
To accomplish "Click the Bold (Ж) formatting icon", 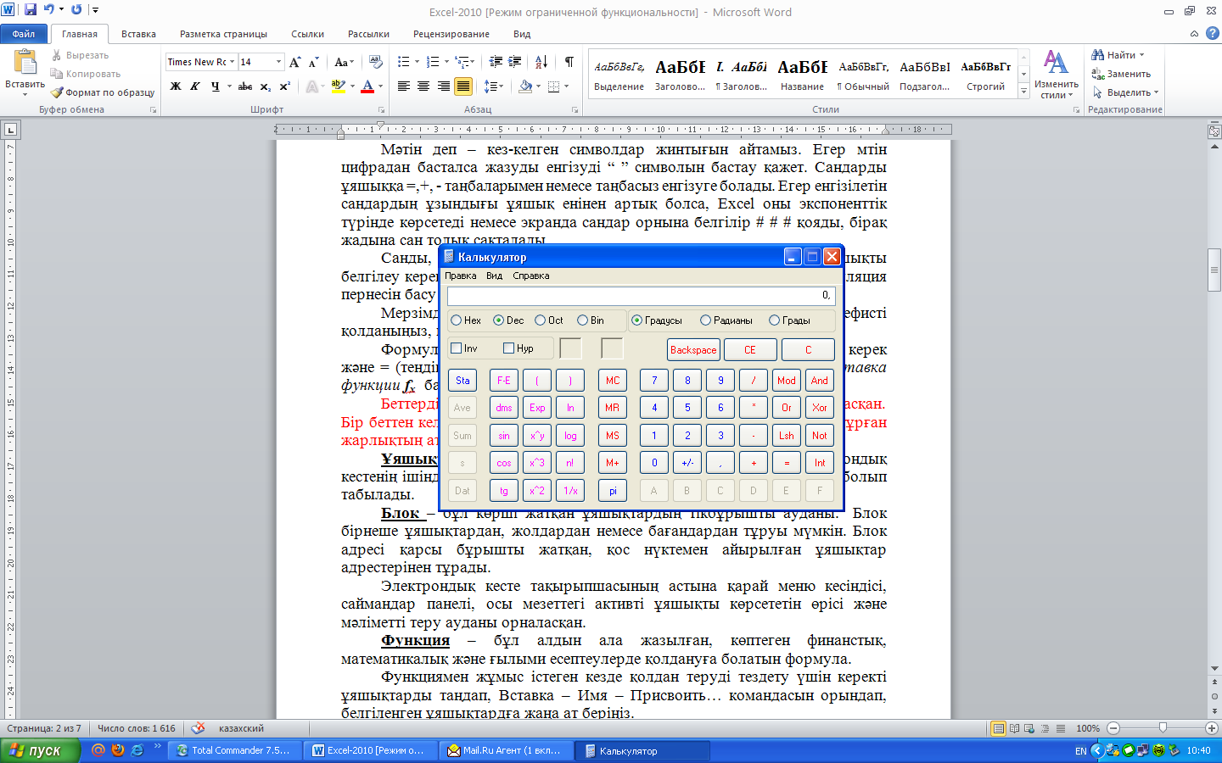I will click(x=176, y=86).
